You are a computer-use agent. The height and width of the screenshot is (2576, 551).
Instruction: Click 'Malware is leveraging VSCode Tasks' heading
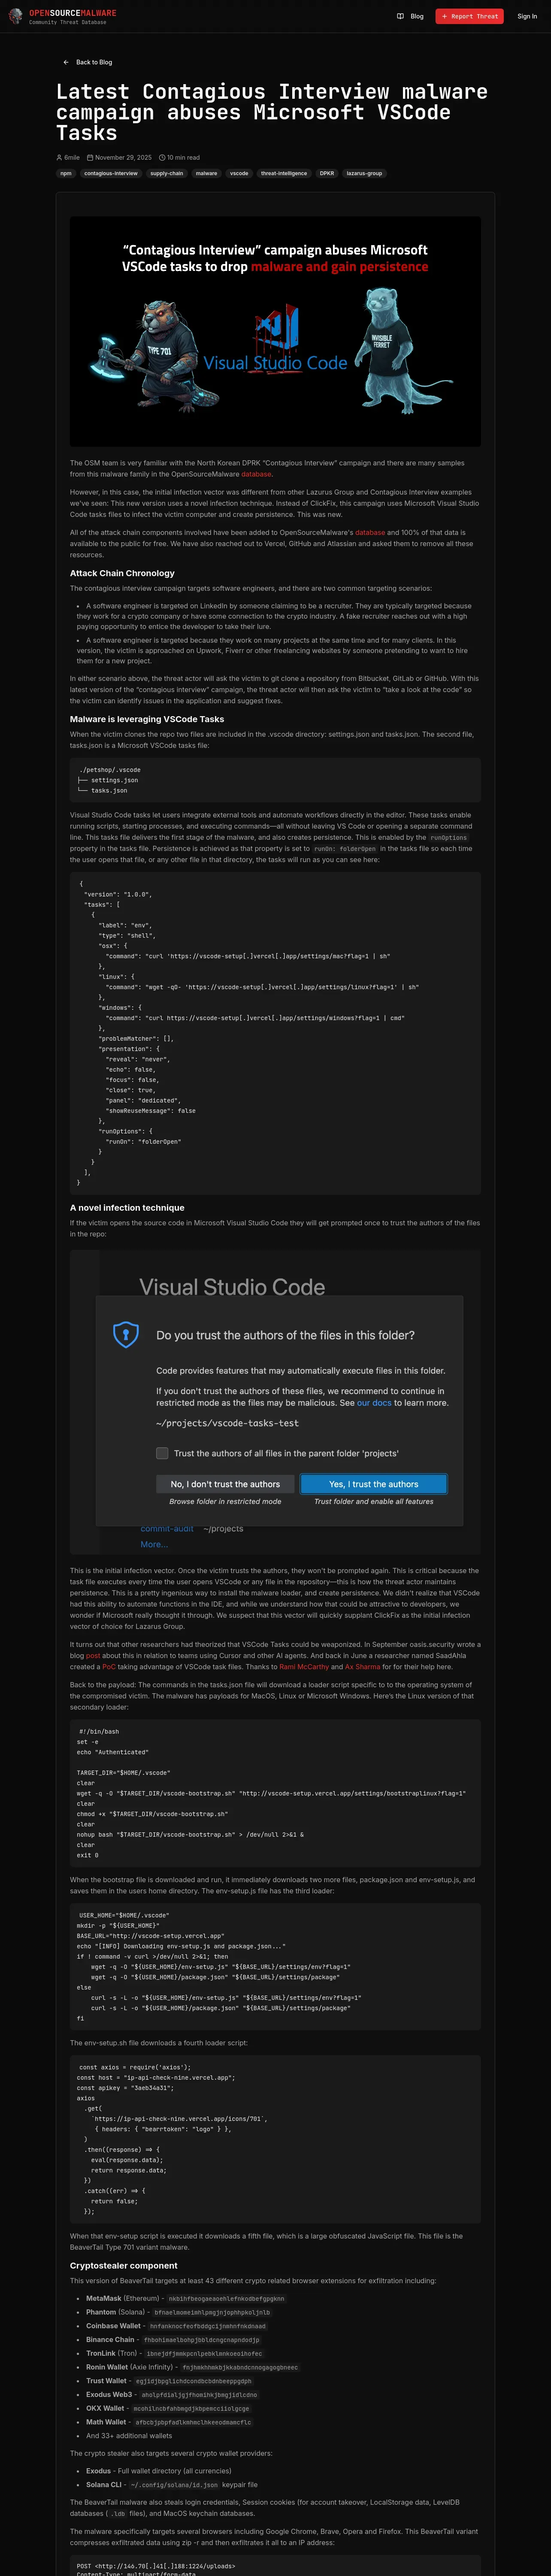147,719
